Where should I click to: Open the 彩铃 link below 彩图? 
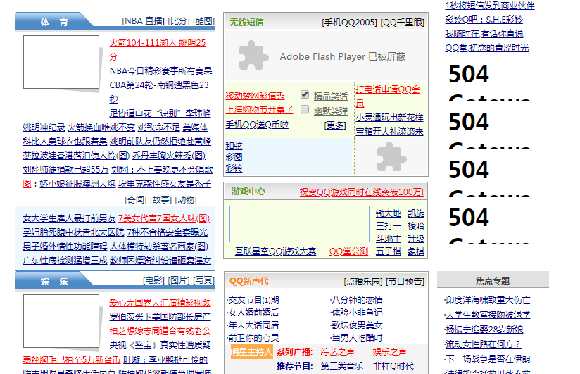pyautogui.click(x=234, y=168)
